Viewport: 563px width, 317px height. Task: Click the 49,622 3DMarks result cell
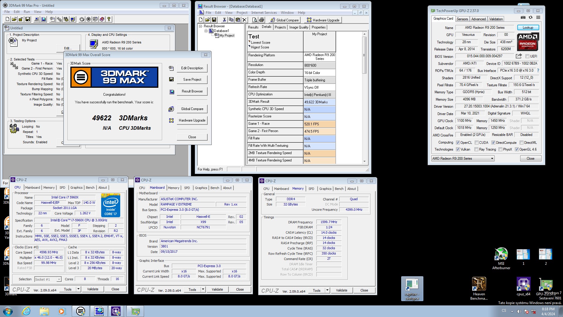(320, 102)
